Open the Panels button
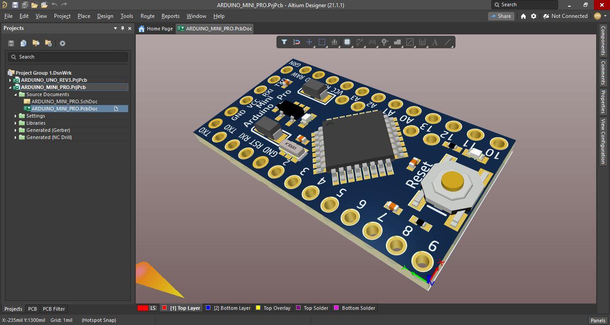 tap(598, 321)
